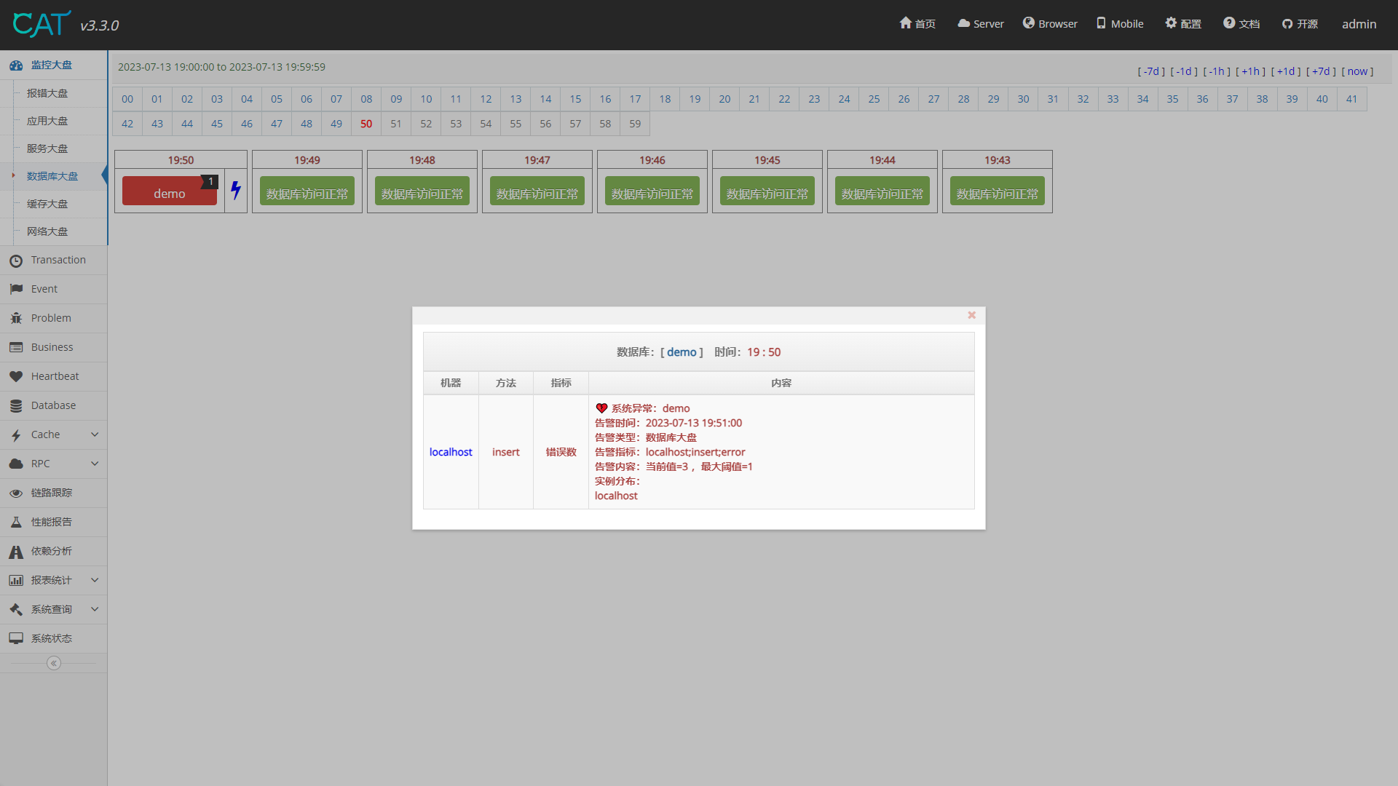Expand the 系统查询 dropdown arrow

click(x=95, y=609)
